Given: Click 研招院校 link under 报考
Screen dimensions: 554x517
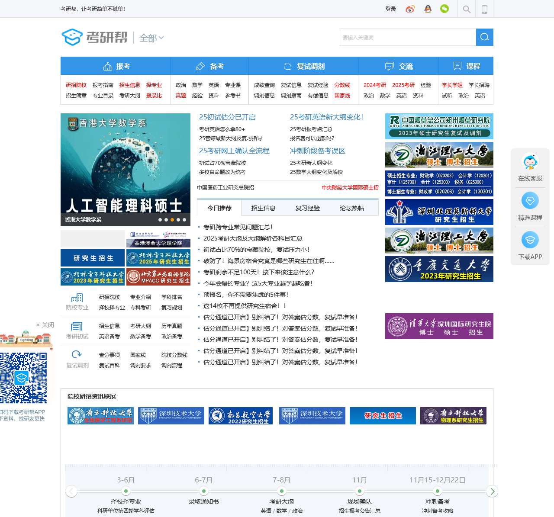Looking at the screenshot, I should coord(76,85).
